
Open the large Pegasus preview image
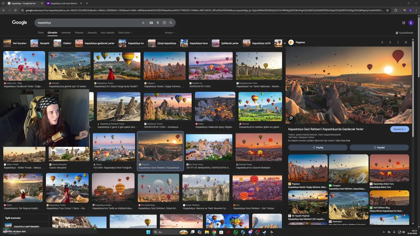(x=348, y=85)
